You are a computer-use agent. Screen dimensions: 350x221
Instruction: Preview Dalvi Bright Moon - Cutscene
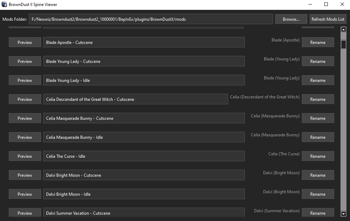pos(25,175)
